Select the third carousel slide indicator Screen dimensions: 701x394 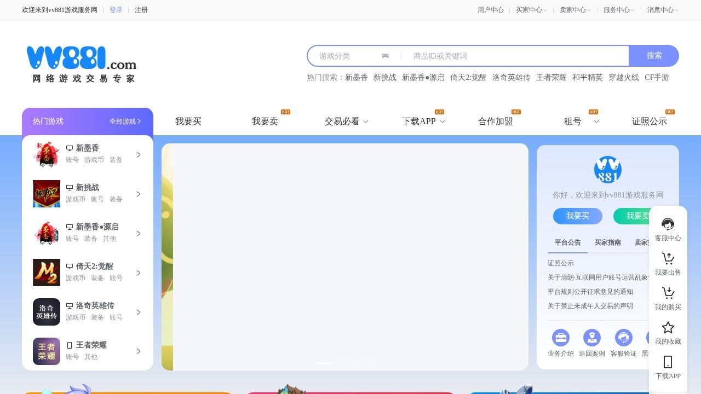366,363
